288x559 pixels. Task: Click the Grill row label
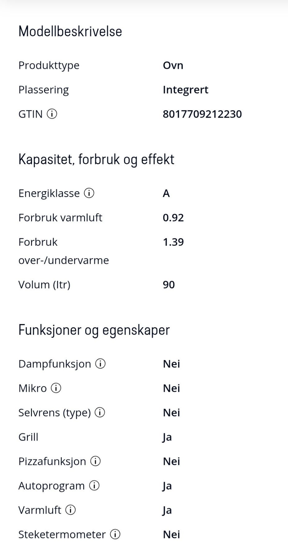28,437
